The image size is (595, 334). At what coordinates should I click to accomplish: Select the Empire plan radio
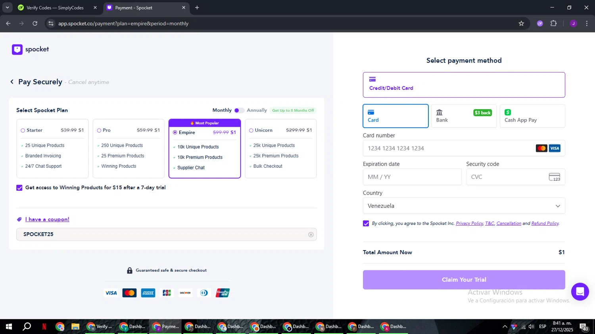175,133
